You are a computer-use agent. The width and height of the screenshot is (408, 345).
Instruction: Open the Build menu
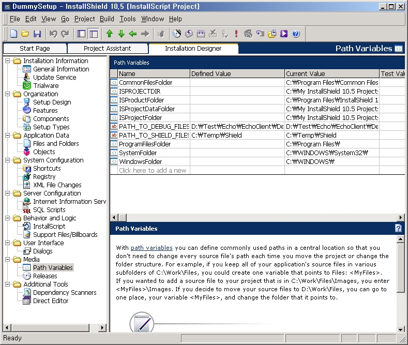coord(107,19)
